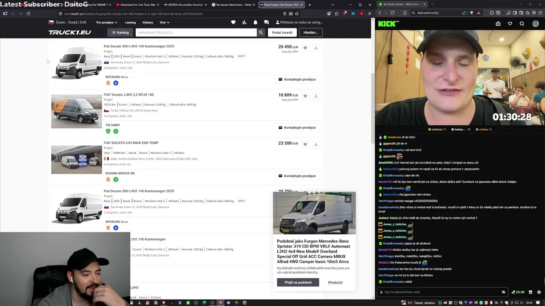Screen dimensions: 545x306
Task: Open the Kick user avatar menu
Action: pos(536,24)
